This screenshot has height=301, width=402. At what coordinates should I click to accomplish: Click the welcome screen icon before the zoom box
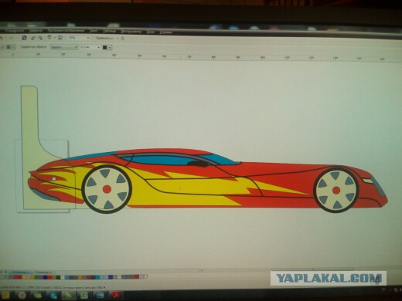tap(60, 38)
